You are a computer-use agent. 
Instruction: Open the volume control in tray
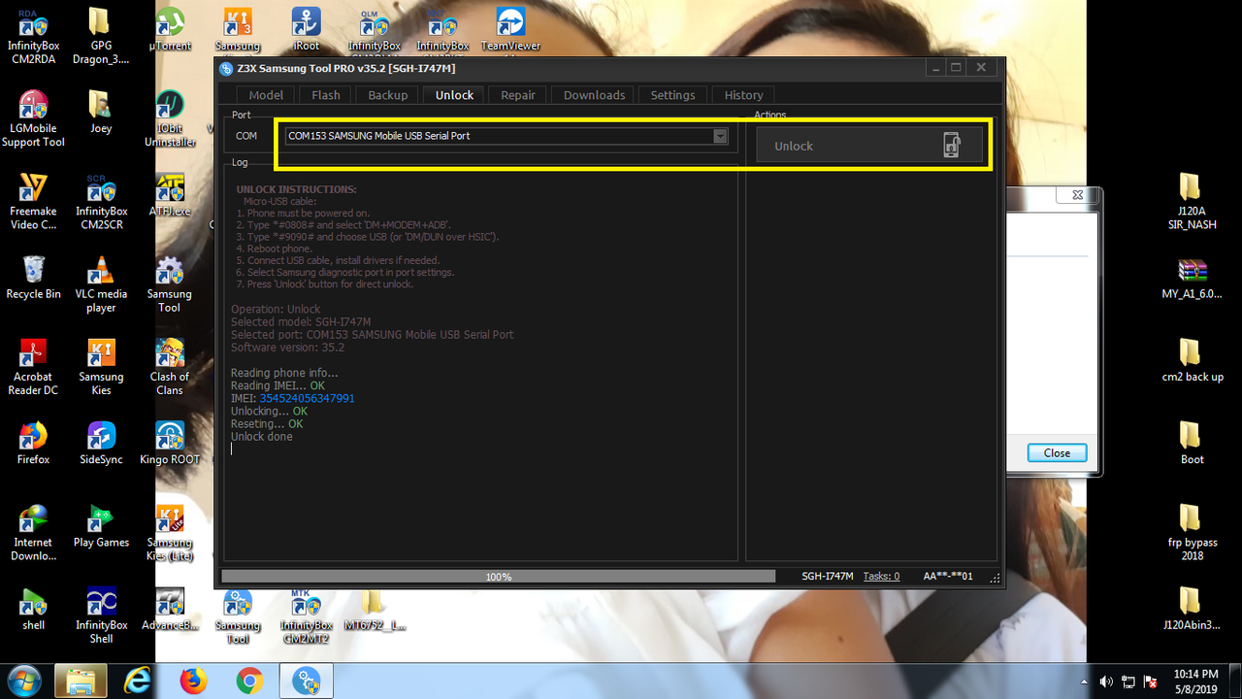point(1107,682)
